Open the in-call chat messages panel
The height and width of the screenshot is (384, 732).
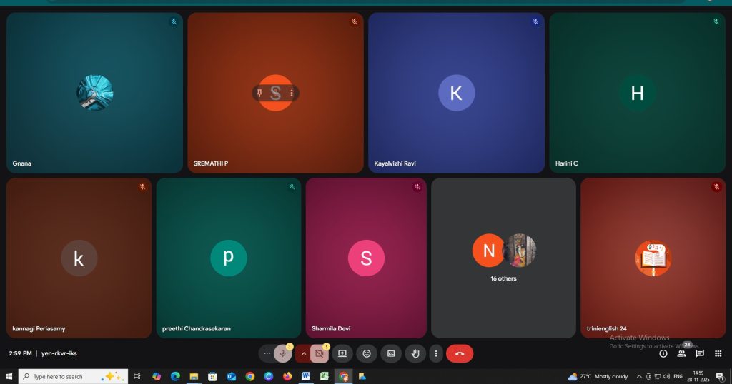pos(700,353)
